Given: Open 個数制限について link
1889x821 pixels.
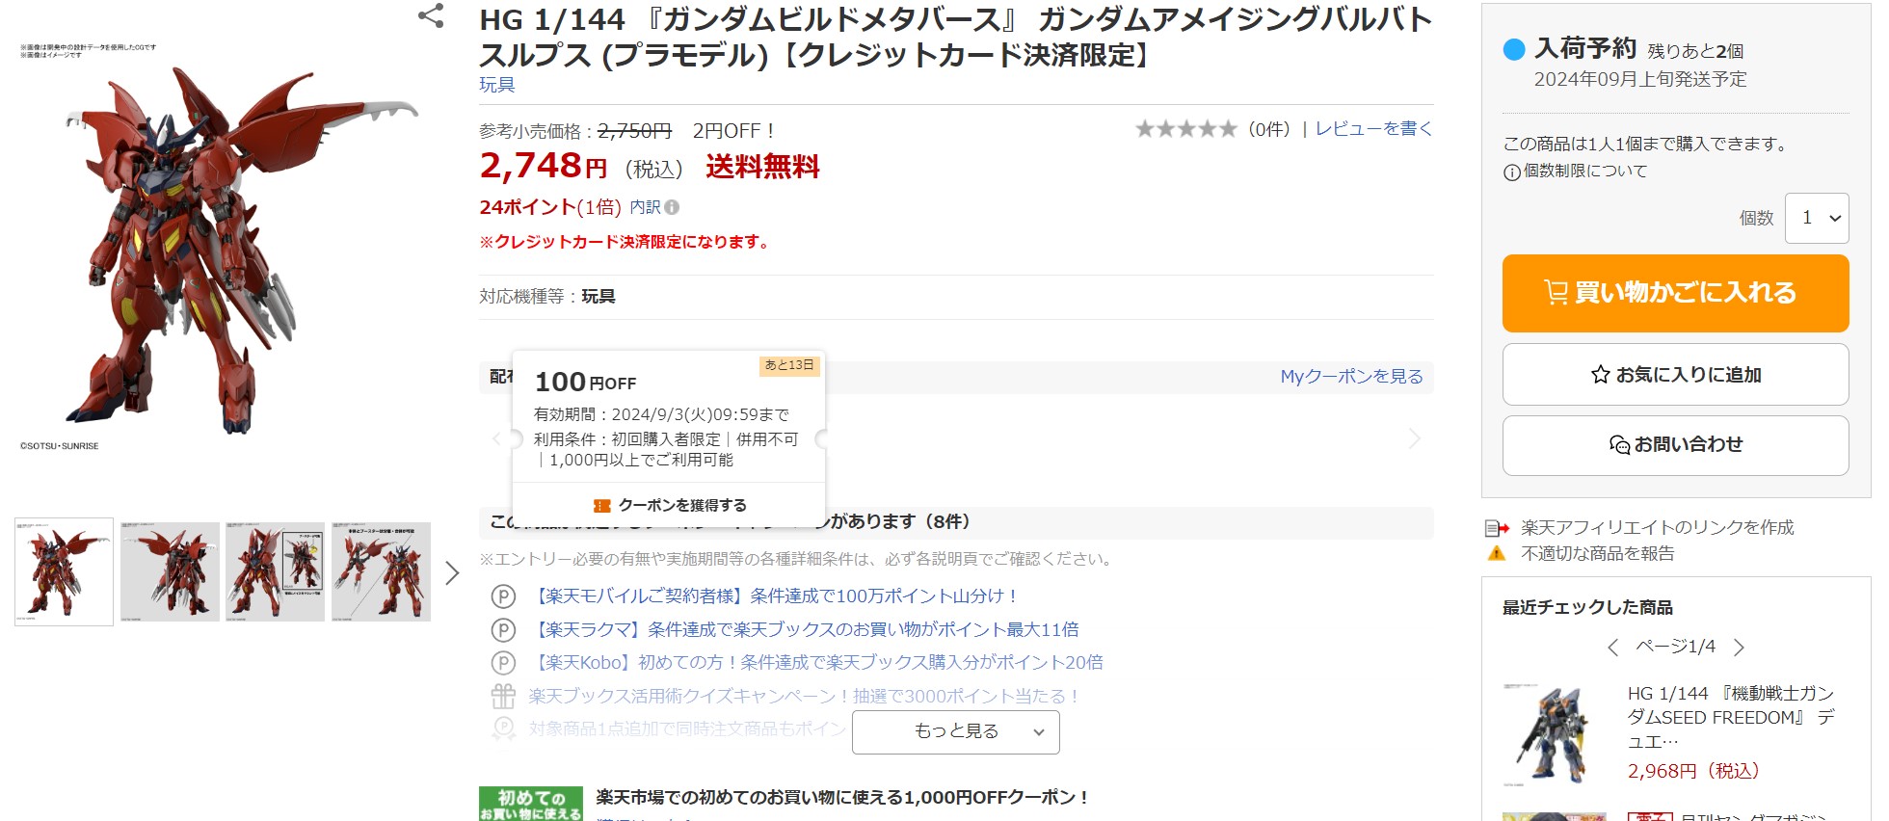Looking at the screenshot, I should coord(1585,172).
